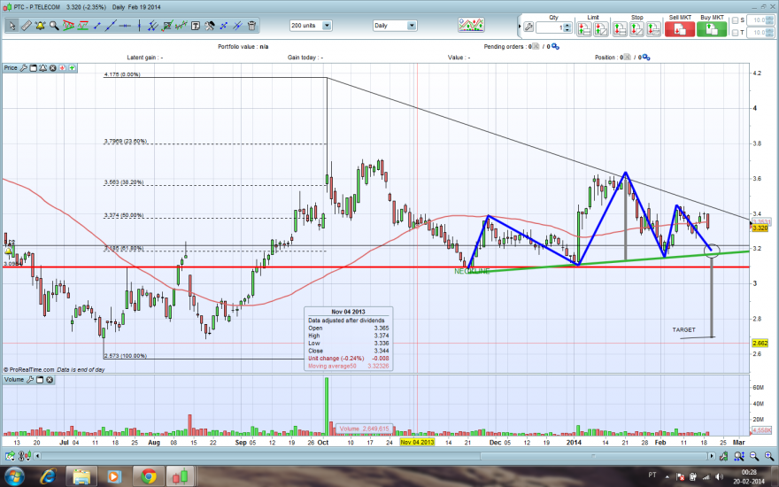This screenshot has width=779, height=487.
Task: Click the Buy MKT button
Action: click(712, 29)
